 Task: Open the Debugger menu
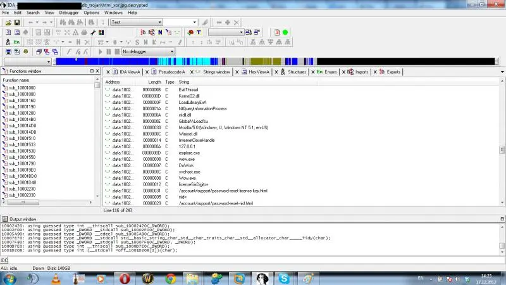[69, 13]
